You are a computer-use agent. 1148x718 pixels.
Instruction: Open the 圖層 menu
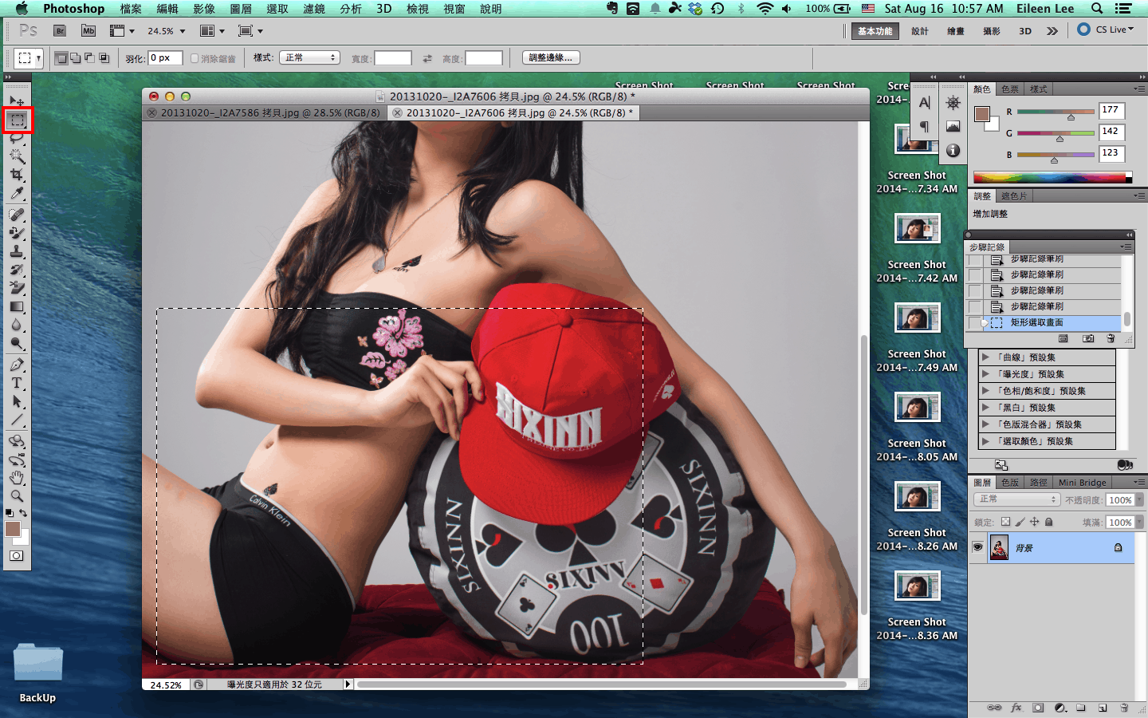click(x=241, y=9)
